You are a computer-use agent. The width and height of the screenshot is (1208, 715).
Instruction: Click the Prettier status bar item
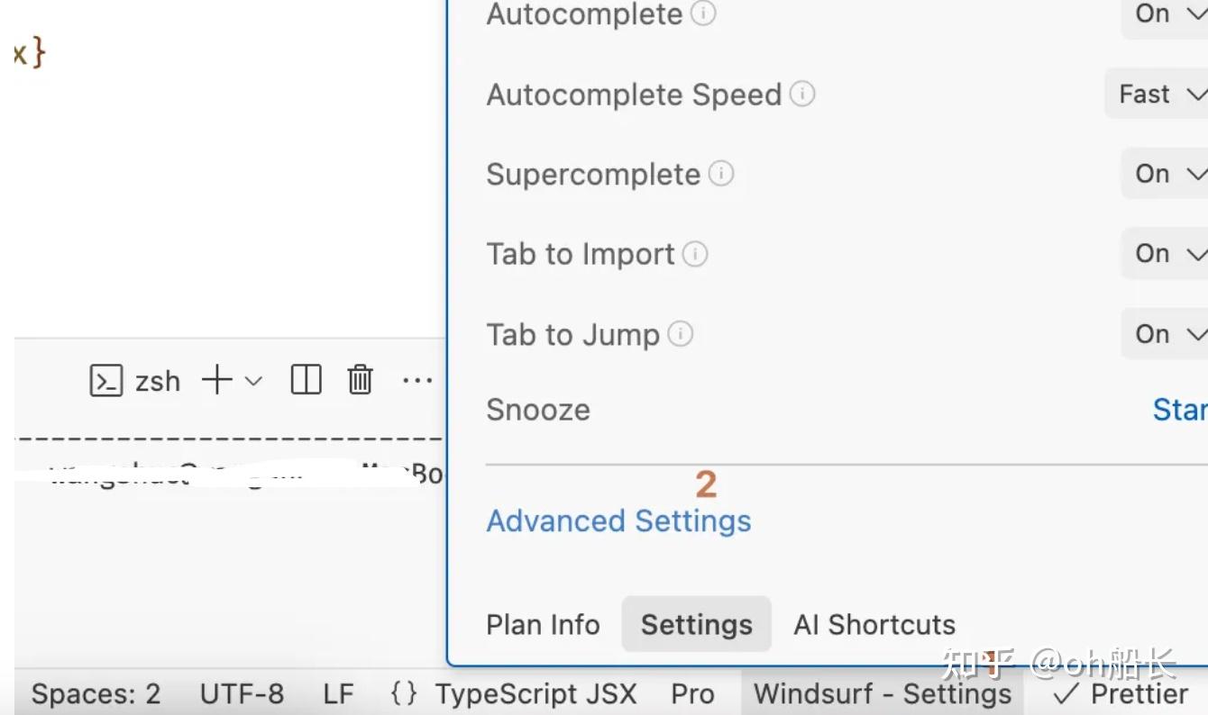tap(1121, 694)
